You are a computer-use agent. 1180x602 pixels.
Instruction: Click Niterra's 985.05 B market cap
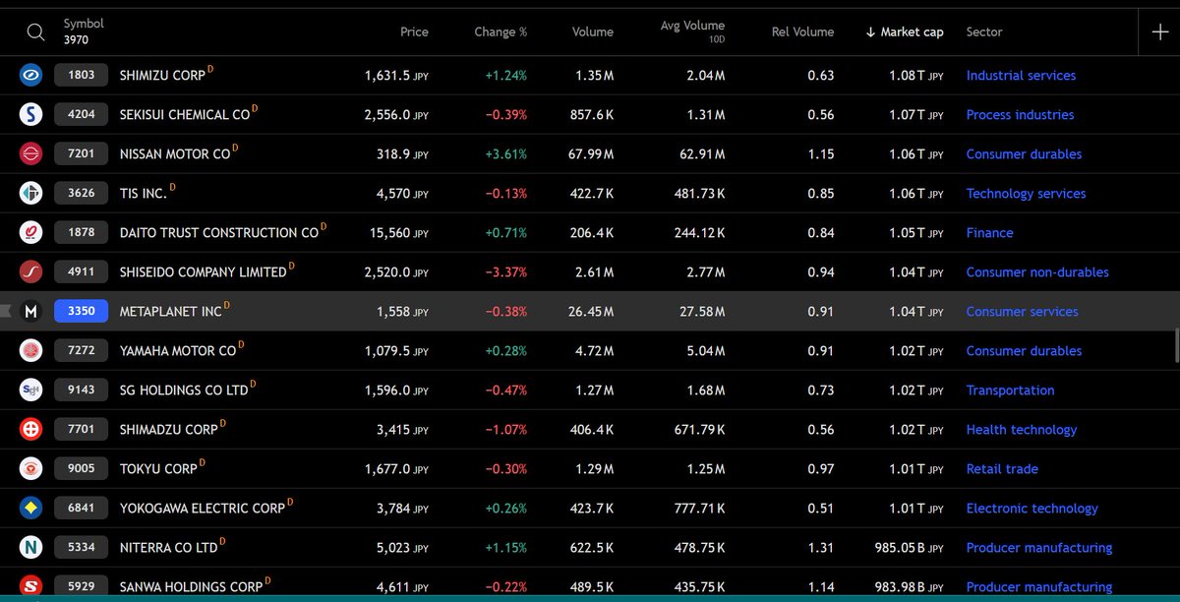coord(909,547)
